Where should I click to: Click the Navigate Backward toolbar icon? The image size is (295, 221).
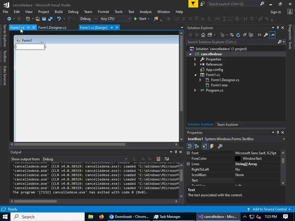click(9, 19)
